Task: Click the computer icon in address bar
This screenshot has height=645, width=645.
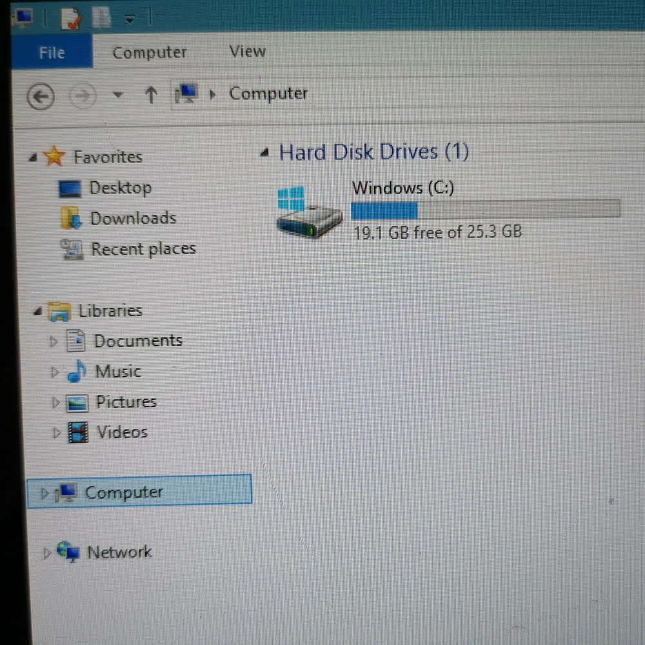Action: click(186, 94)
